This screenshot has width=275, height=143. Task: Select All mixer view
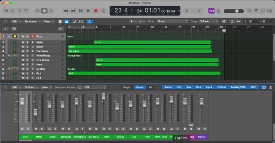[150, 87]
